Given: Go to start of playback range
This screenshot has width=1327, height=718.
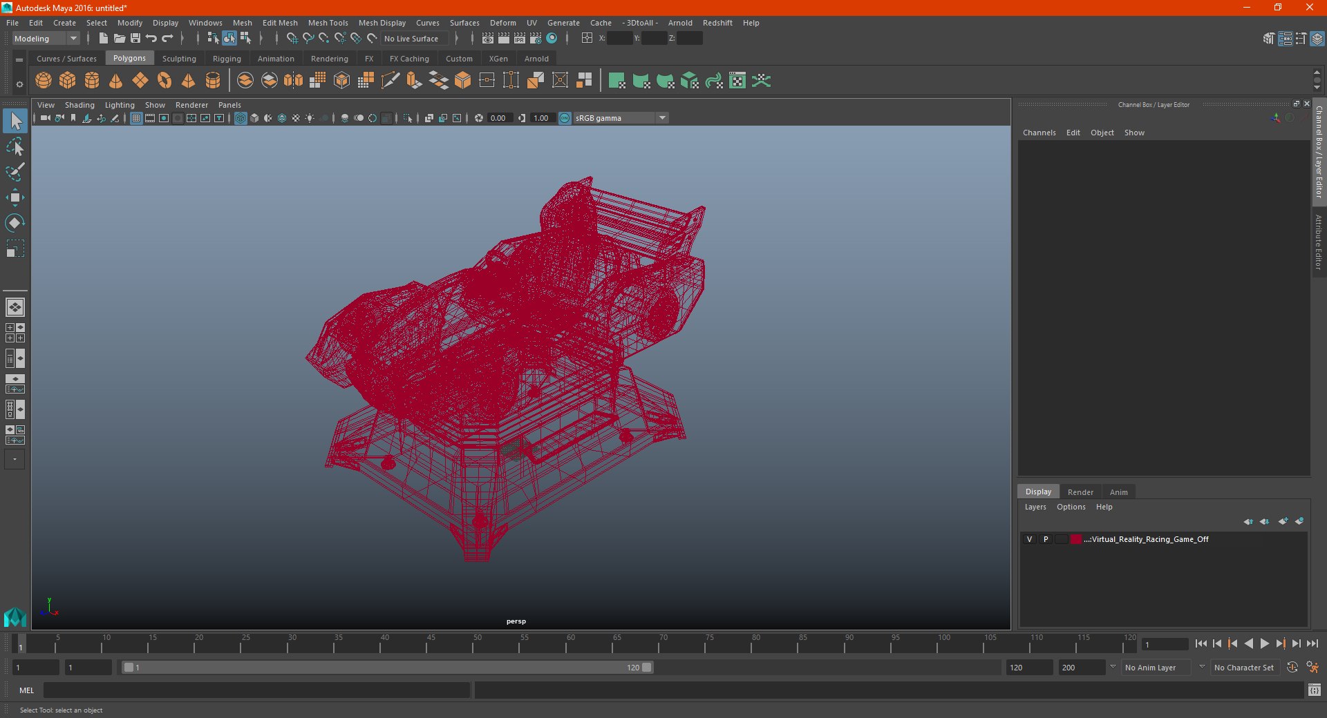Looking at the screenshot, I should (x=1201, y=643).
